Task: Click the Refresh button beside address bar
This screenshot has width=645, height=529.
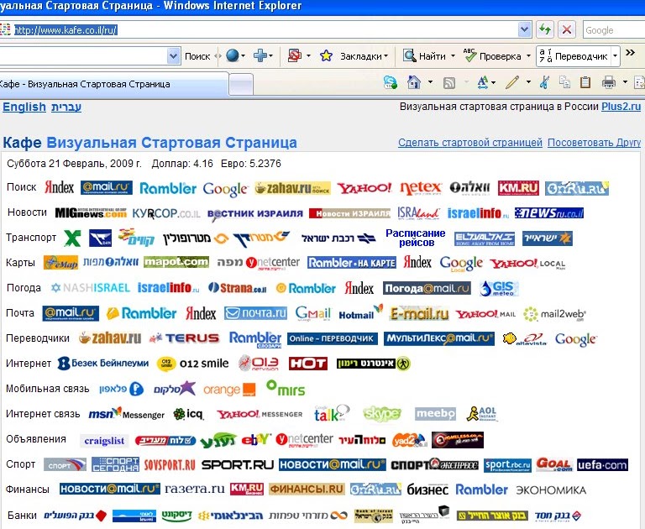Action: point(545,29)
